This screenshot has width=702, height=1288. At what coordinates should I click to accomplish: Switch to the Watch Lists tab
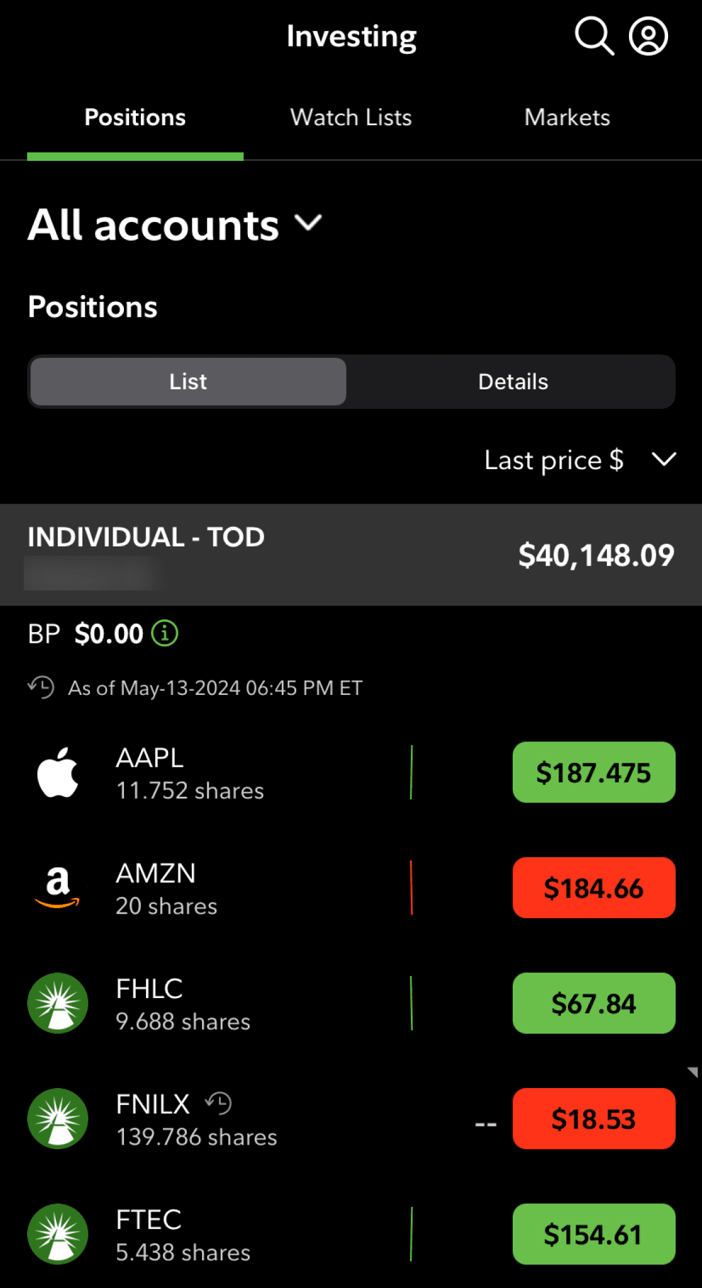coord(351,118)
